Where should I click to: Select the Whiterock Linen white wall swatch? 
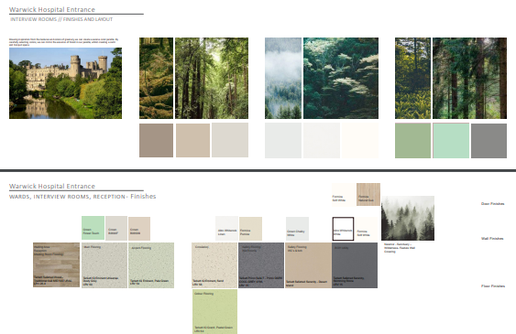[x=226, y=228]
